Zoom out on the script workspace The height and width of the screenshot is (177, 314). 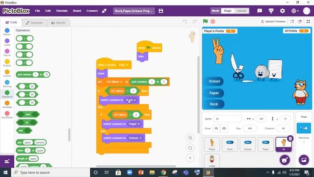[x=190, y=148]
